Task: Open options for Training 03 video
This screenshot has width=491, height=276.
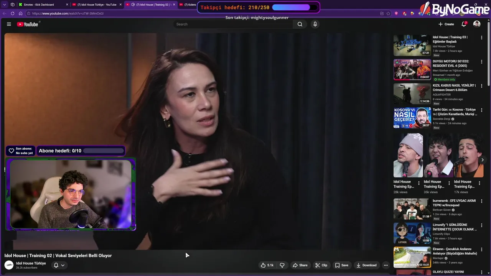Action: pos(481,38)
